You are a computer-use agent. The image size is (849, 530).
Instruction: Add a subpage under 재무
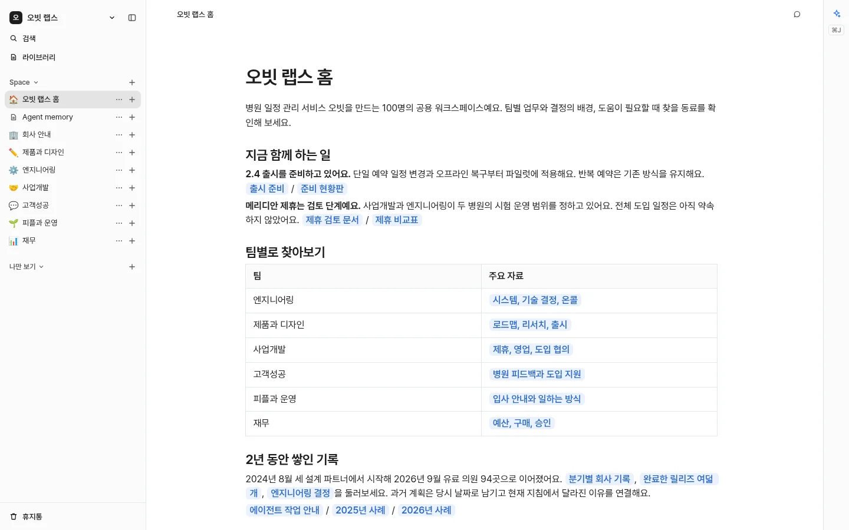click(132, 241)
